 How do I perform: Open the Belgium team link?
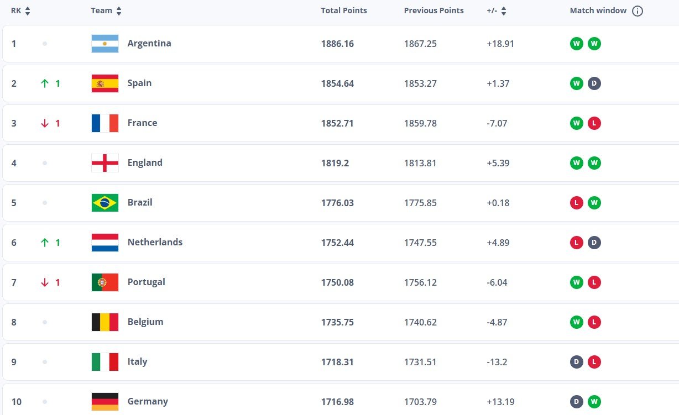coord(145,322)
